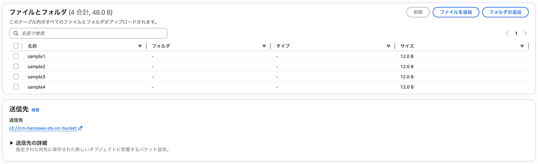The width and height of the screenshot is (538, 164).
Task: Select all files with header checkbox
Action: point(16,46)
